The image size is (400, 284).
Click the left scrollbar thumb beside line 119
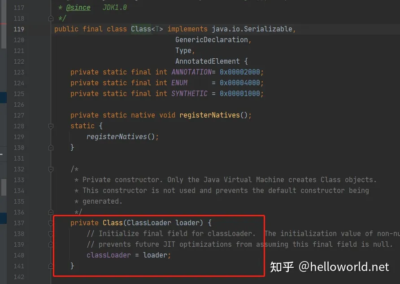pyautogui.click(x=4, y=24)
